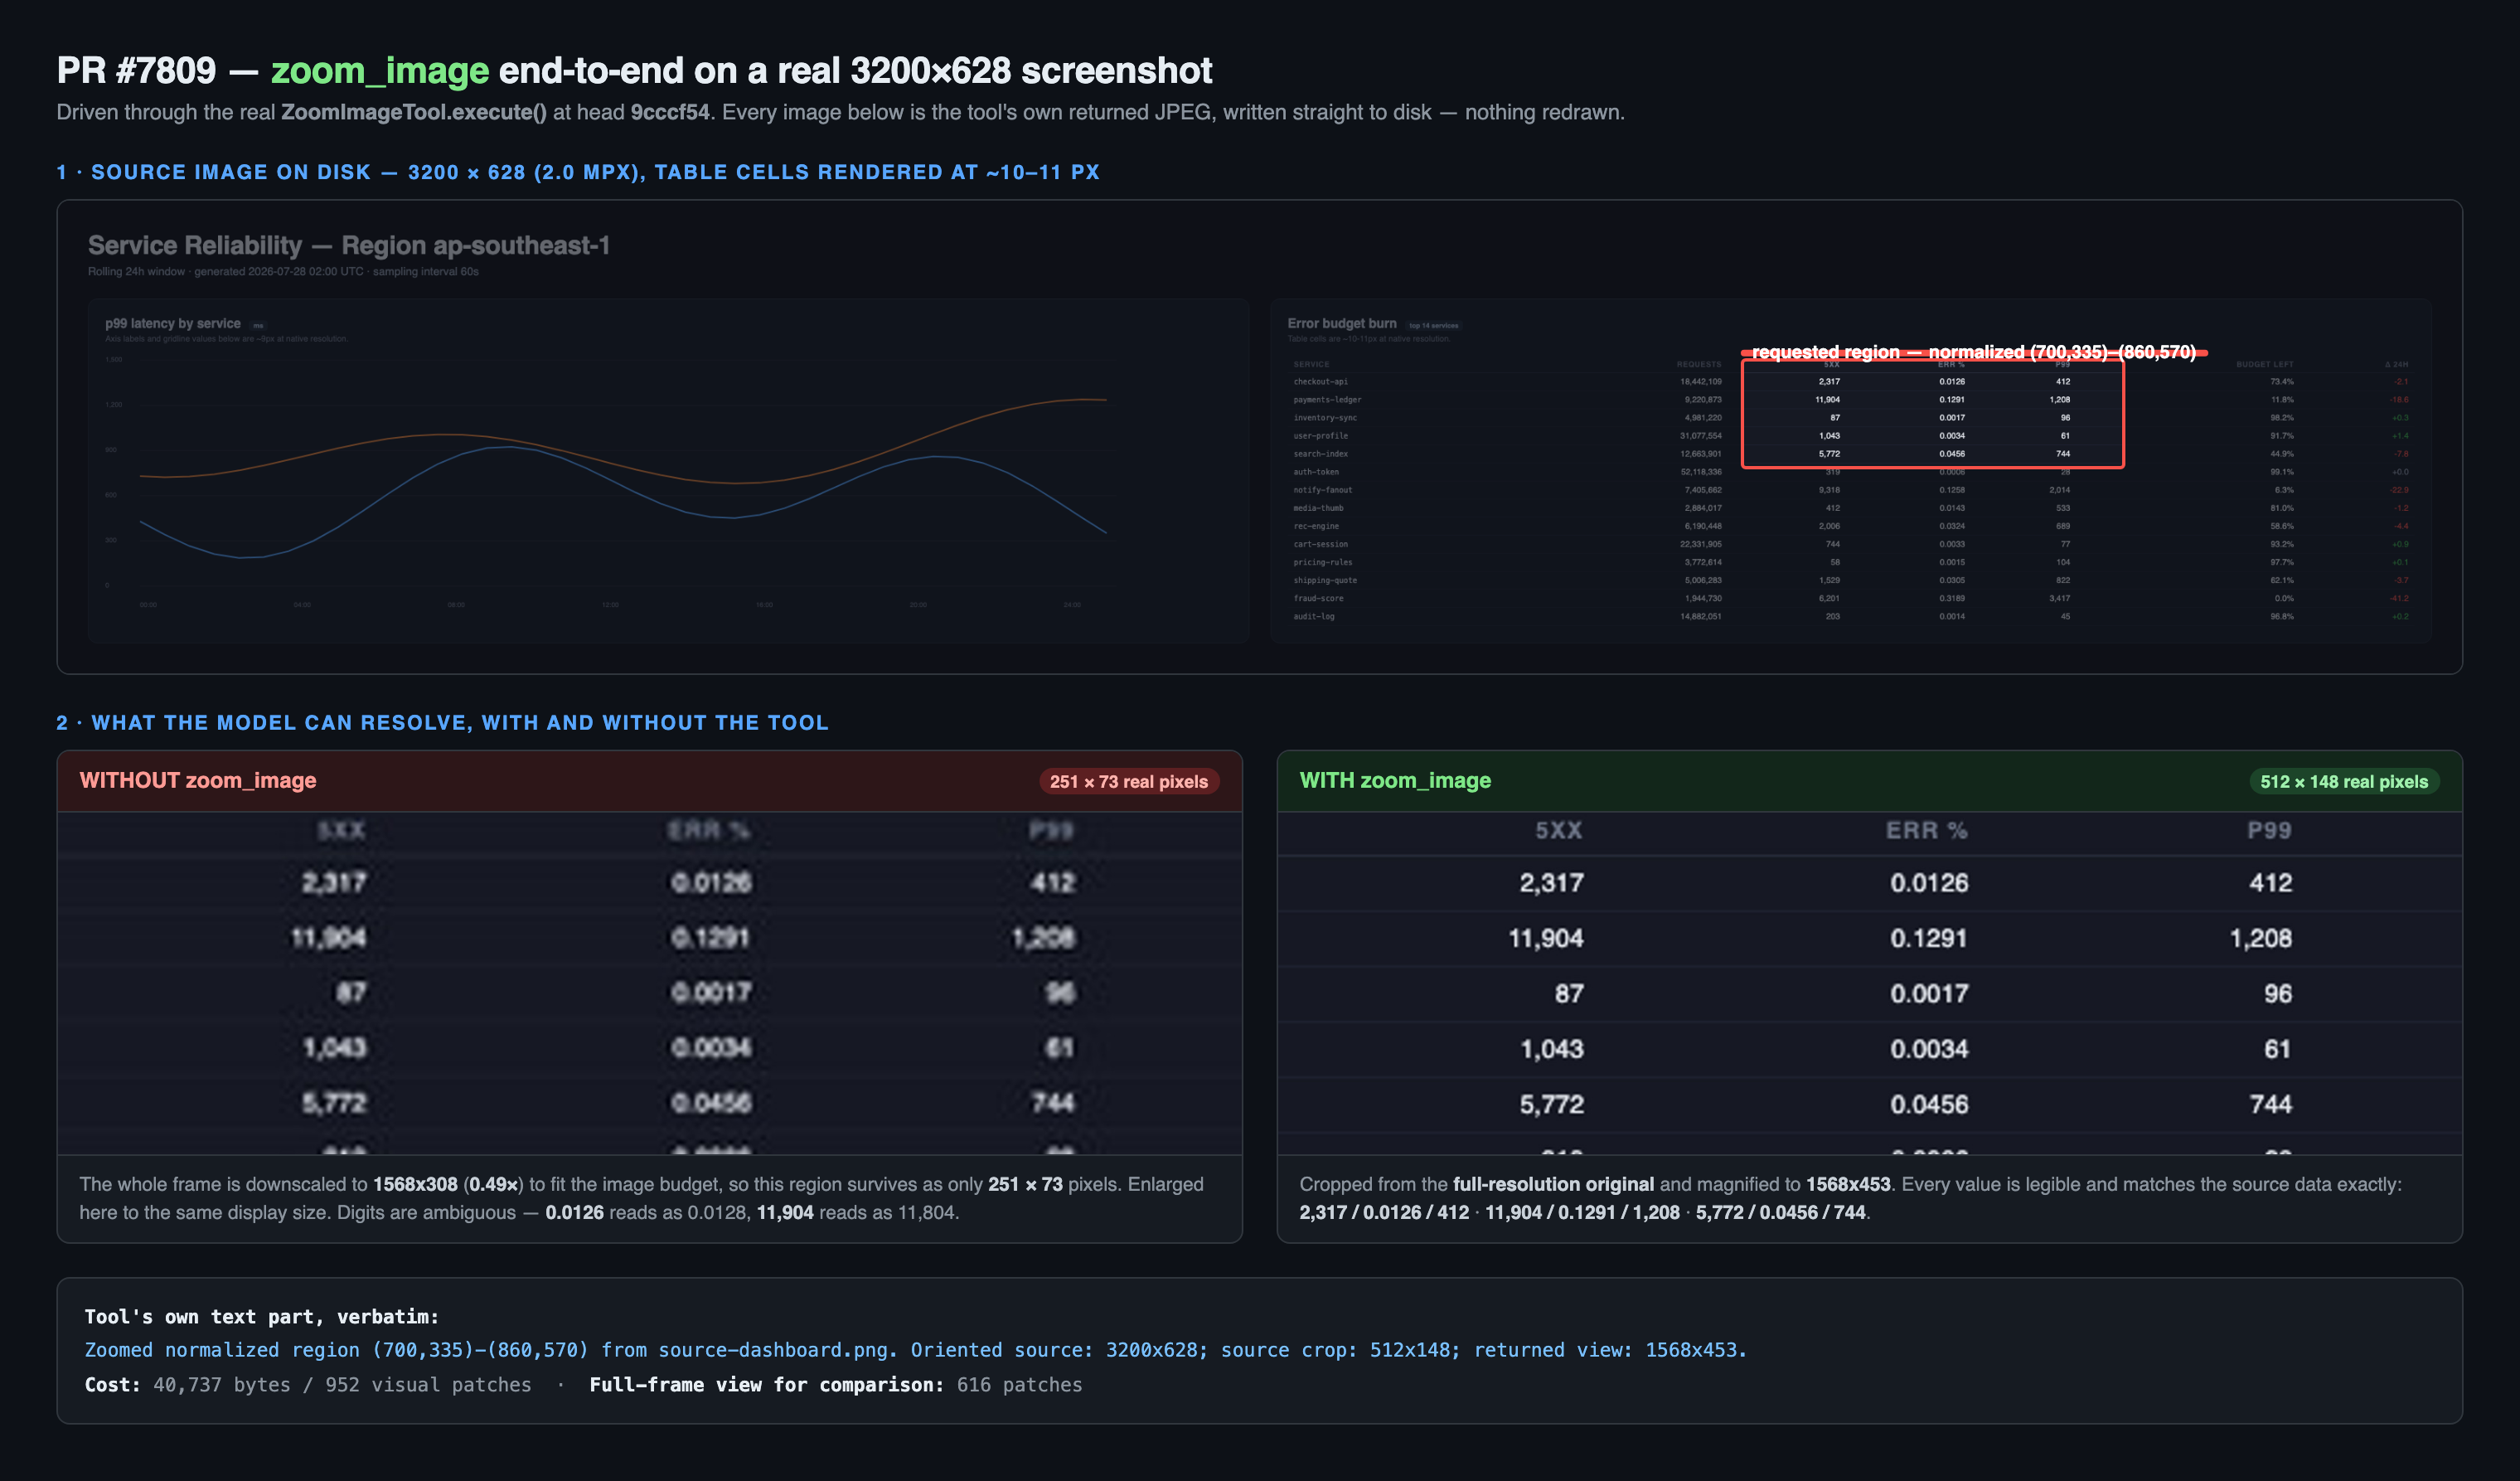Click the bold "1568x308" in the WITHOUT caption
The width and height of the screenshot is (2520, 1481).
coord(415,1184)
